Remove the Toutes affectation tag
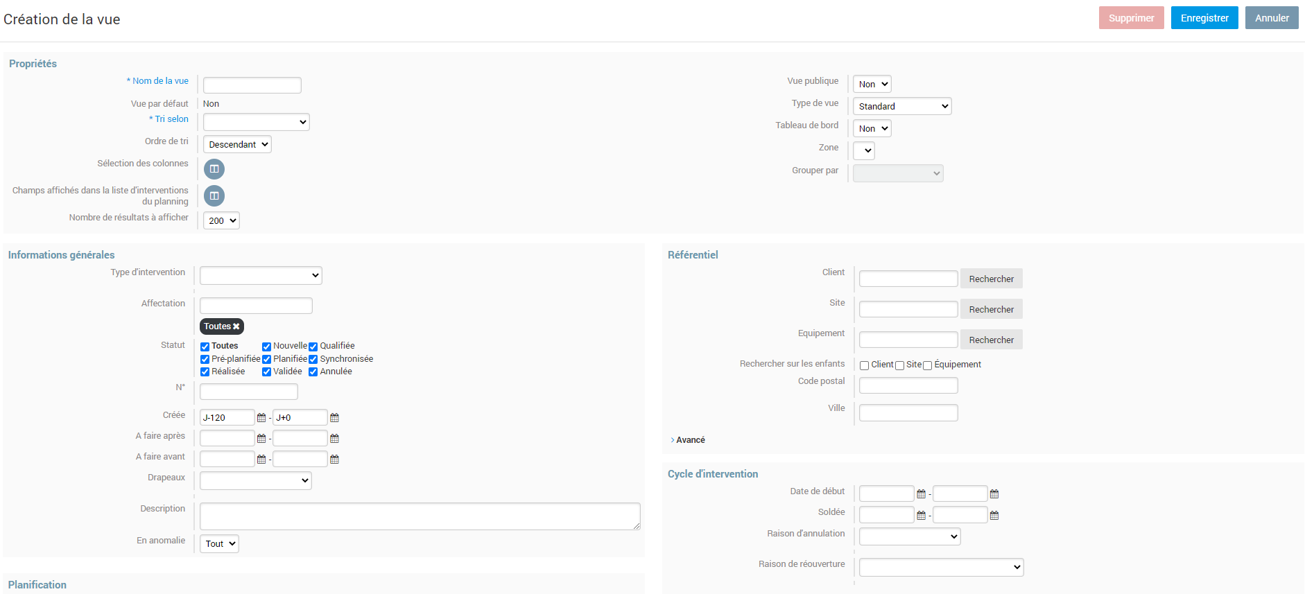The image size is (1305, 594). pyautogui.click(x=236, y=326)
